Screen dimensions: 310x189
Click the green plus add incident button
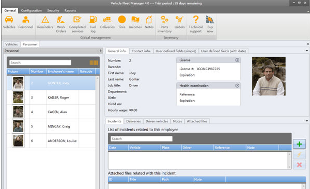click(x=299, y=144)
